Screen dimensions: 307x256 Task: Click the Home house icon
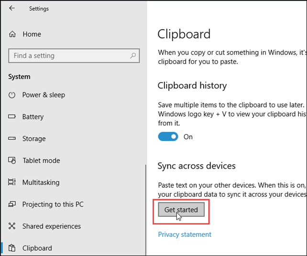pyautogui.click(x=12, y=34)
